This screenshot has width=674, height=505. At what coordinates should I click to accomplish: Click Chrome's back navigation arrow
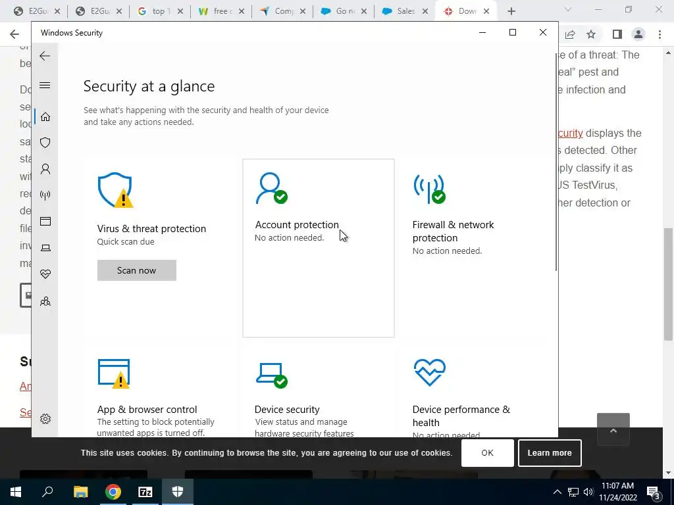(14, 34)
